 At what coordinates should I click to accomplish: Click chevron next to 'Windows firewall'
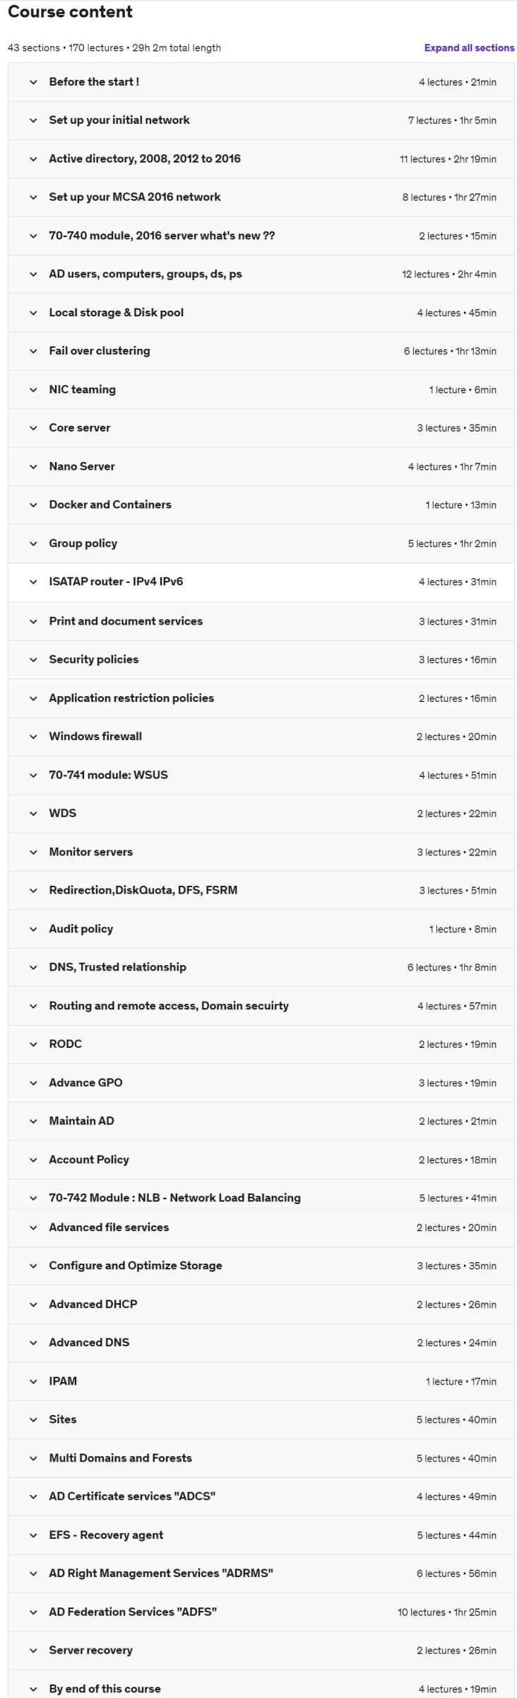33,737
